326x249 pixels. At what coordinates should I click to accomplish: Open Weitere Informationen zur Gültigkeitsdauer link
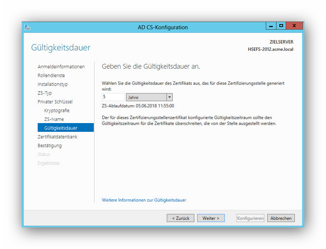pos(144,200)
